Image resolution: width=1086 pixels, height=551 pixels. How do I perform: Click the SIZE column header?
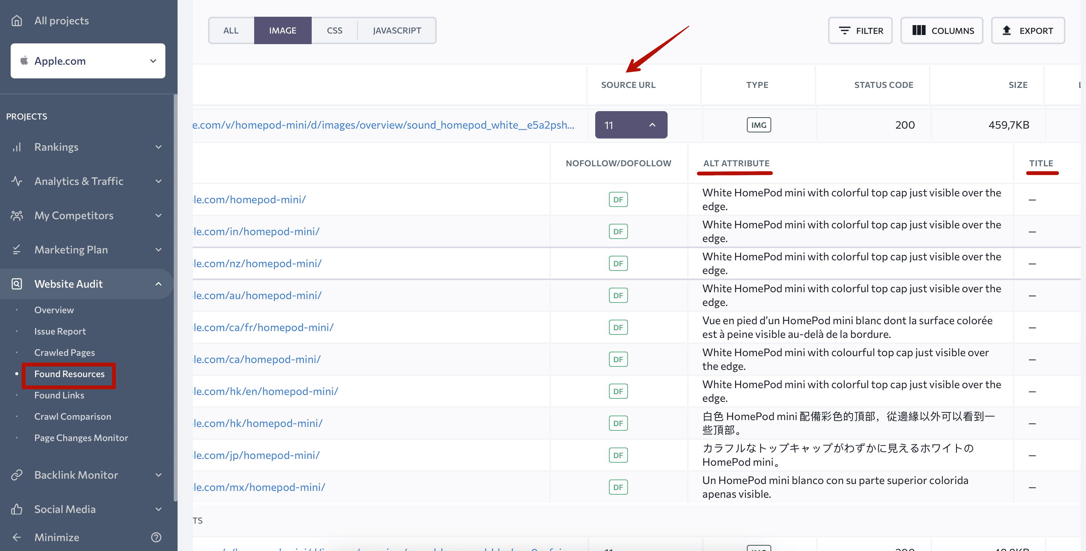(1018, 85)
